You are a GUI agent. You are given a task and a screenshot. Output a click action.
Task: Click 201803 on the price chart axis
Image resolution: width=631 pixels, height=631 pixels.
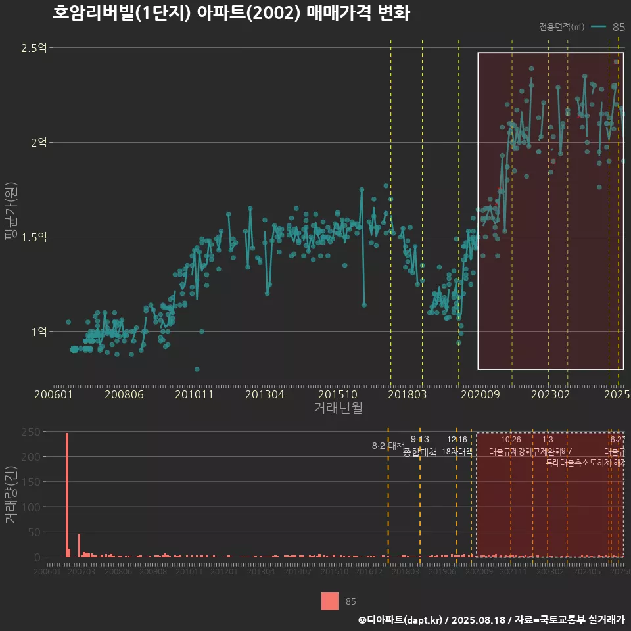[x=408, y=394]
